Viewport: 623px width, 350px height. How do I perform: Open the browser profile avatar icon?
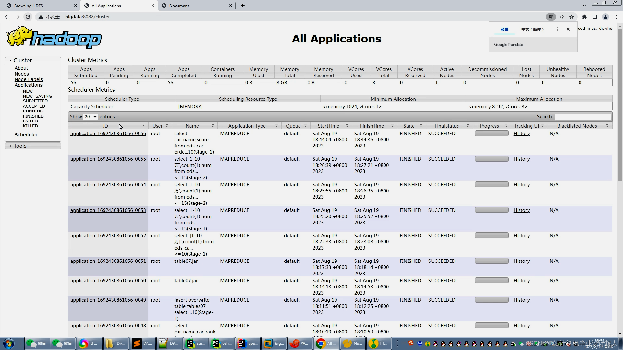click(605, 17)
